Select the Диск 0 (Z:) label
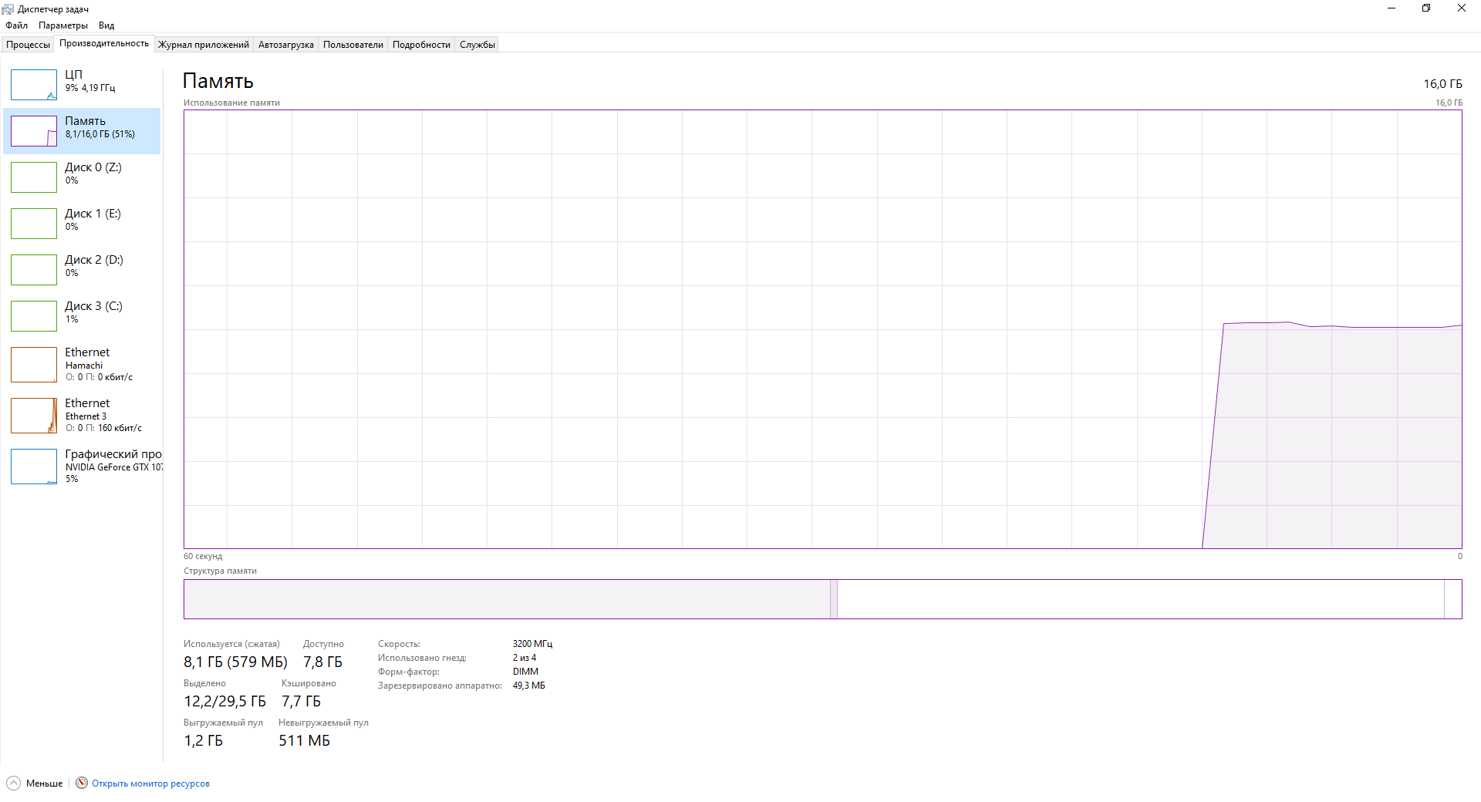This screenshot has height=802, width=1481. click(x=93, y=167)
